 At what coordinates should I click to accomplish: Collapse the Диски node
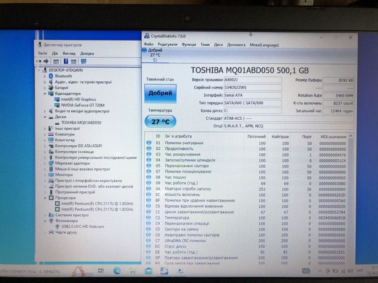(x=45, y=117)
